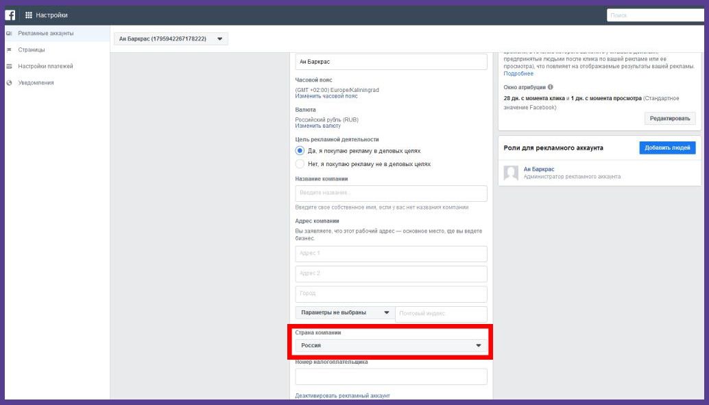Expand the Параметры не выбраны dropdown
Image resolution: width=709 pixels, height=405 pixels.
point(344,313)
